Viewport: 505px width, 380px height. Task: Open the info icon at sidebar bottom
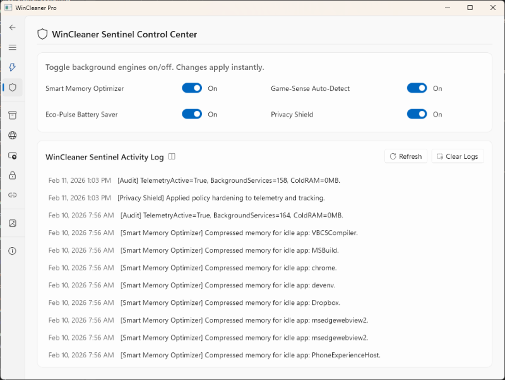12,251
